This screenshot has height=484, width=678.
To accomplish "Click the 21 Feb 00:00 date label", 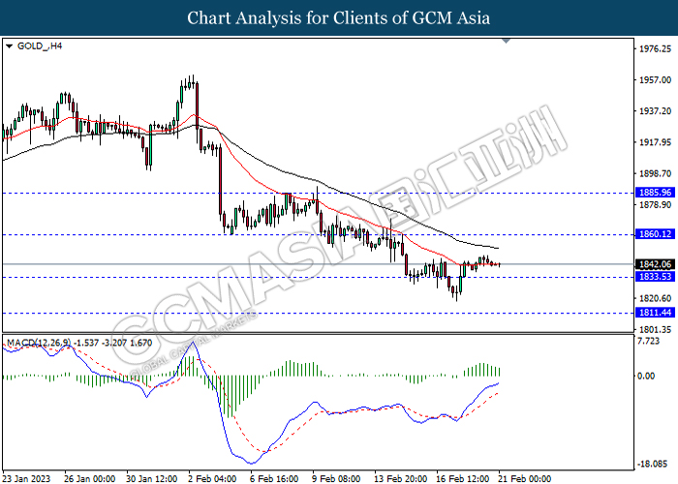I will click(x=525, y=478).
